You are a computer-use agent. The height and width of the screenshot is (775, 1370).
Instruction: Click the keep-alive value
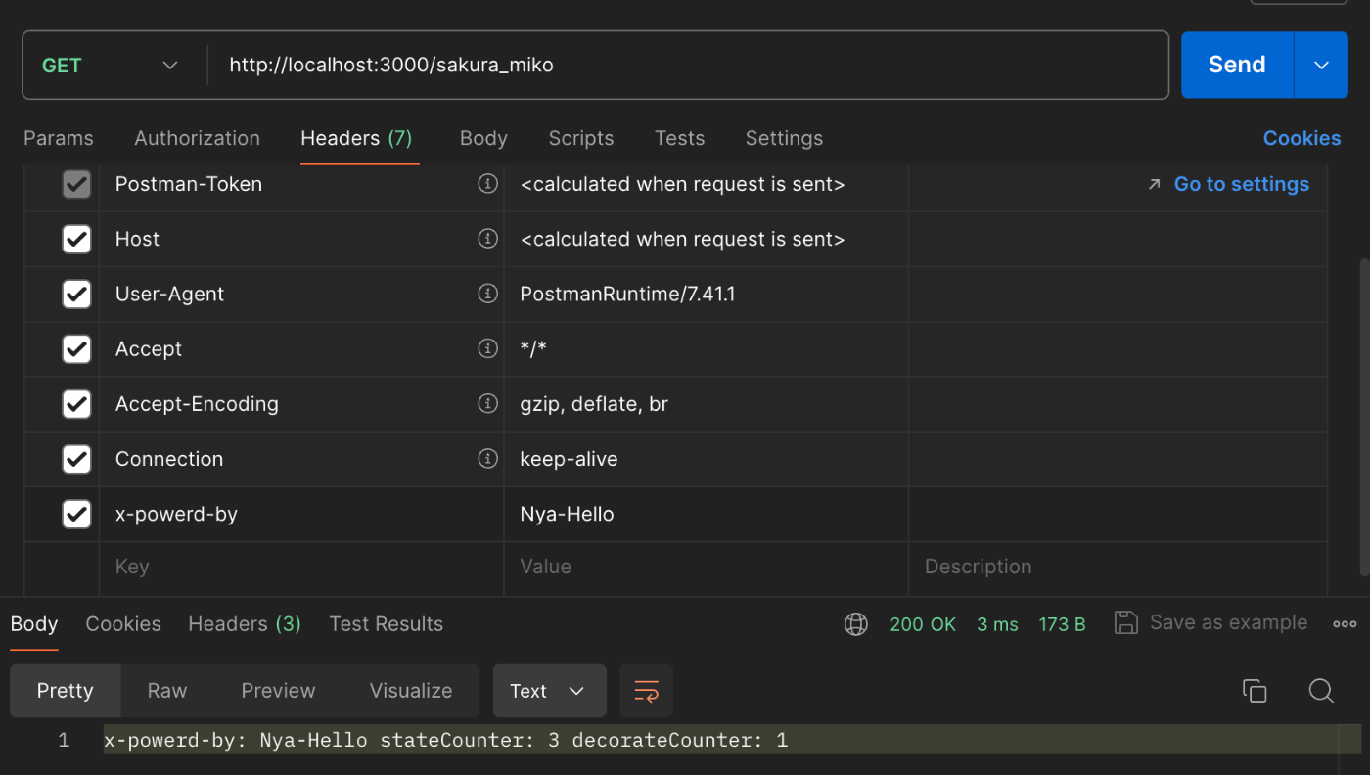569,459
